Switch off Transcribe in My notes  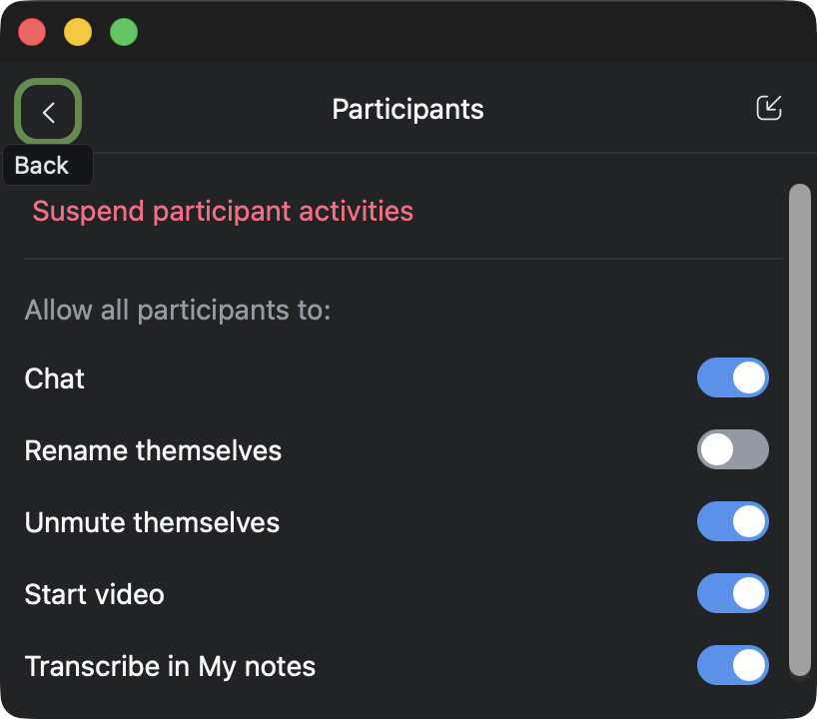click(x=732, y=666)
